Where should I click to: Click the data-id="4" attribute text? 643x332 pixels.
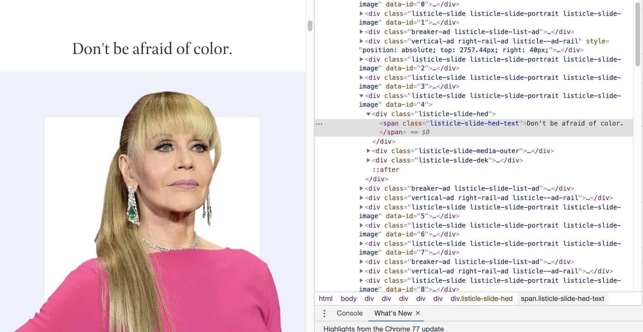(408, 105)
